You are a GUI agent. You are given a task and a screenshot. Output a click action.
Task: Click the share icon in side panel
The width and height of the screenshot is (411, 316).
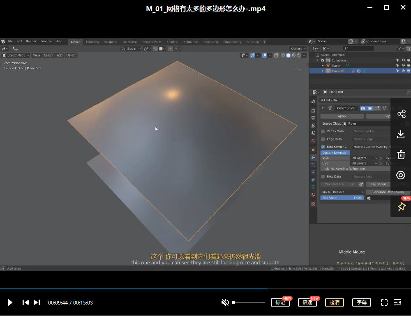click(401, 114)
